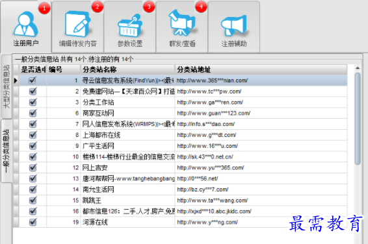The height and width of the screenshot is (244, 368).
Task: Toggle the checkbox for row 7 网人信息发布系统
Action: [33, 124]
